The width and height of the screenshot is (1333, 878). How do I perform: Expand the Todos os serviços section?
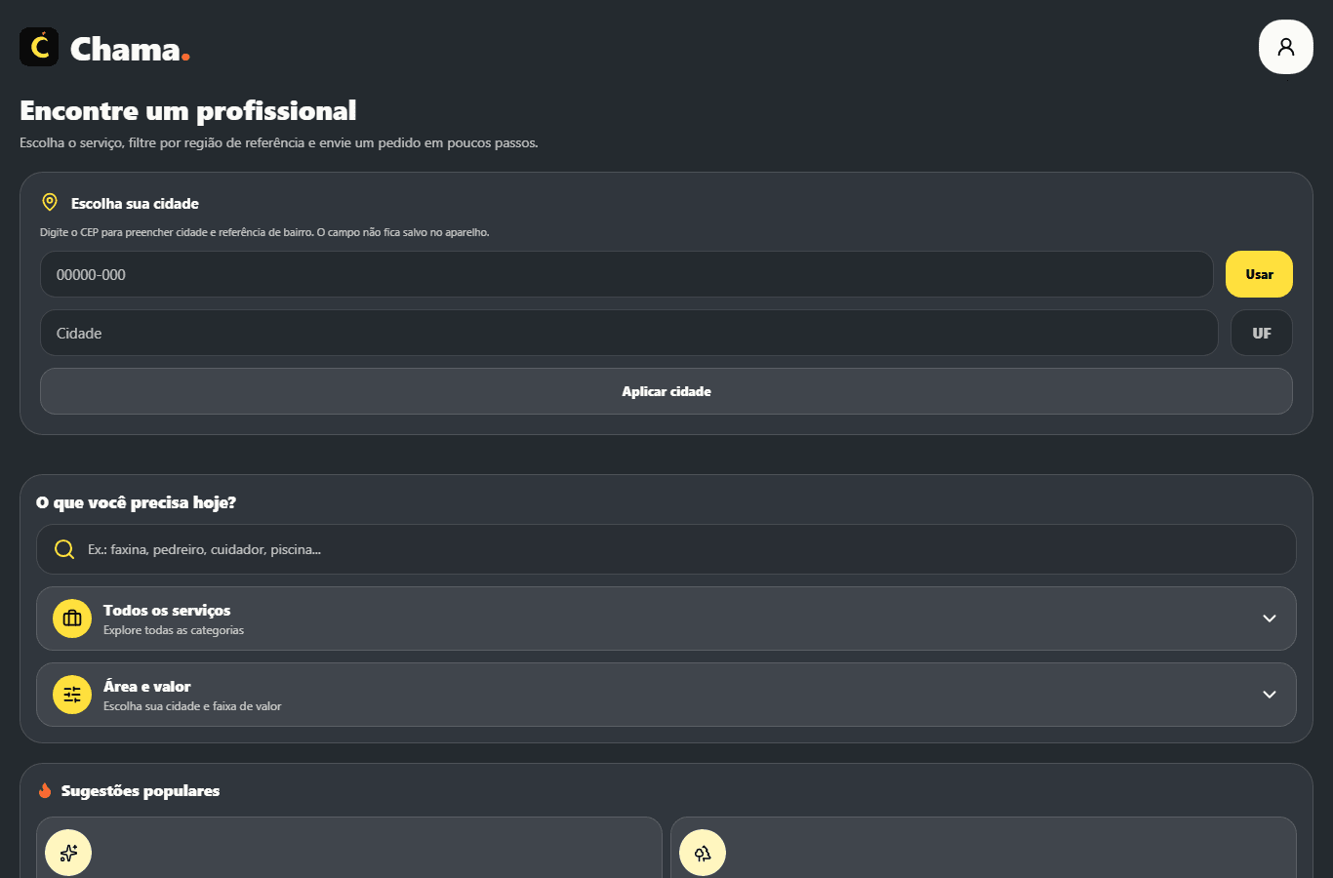tap(666, 619)
